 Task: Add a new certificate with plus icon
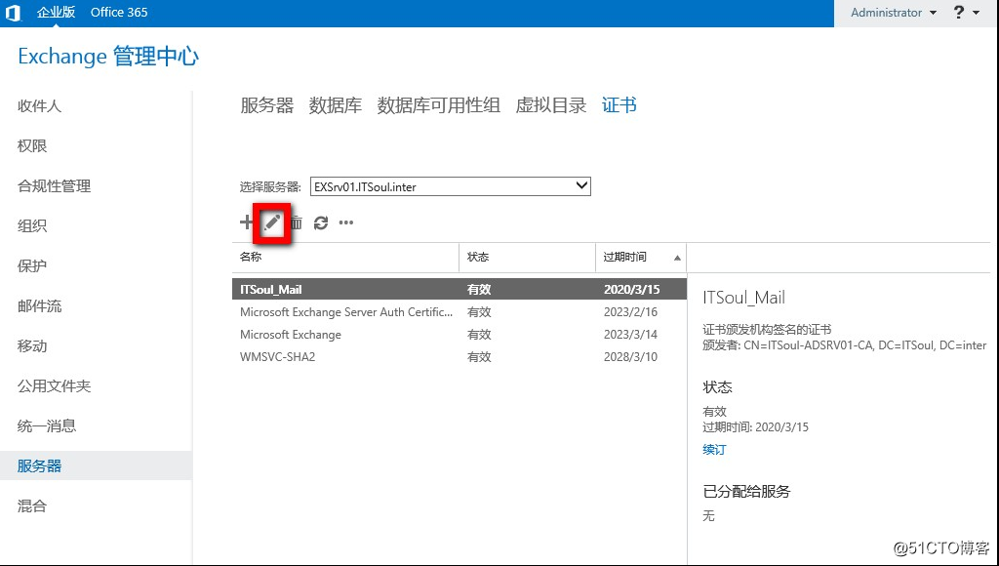246,222
